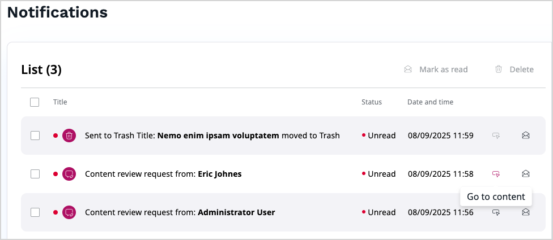
Task: Open the Content review request from Eric Johnes
Action: (x=163, y=174)
